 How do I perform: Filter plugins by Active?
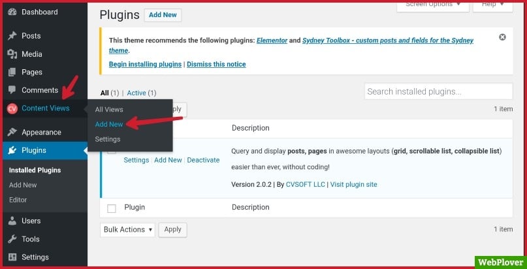(x=136, y=93)
